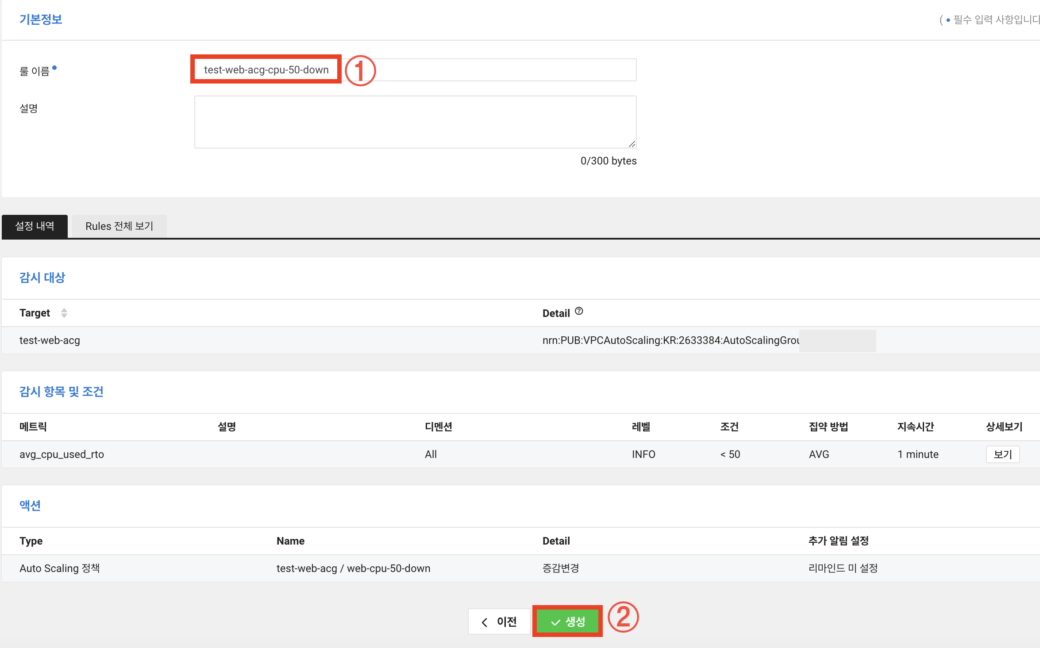1040x648 pixels.
Task: Sort by the Target column arrows
Action: (x=64, y=313)
